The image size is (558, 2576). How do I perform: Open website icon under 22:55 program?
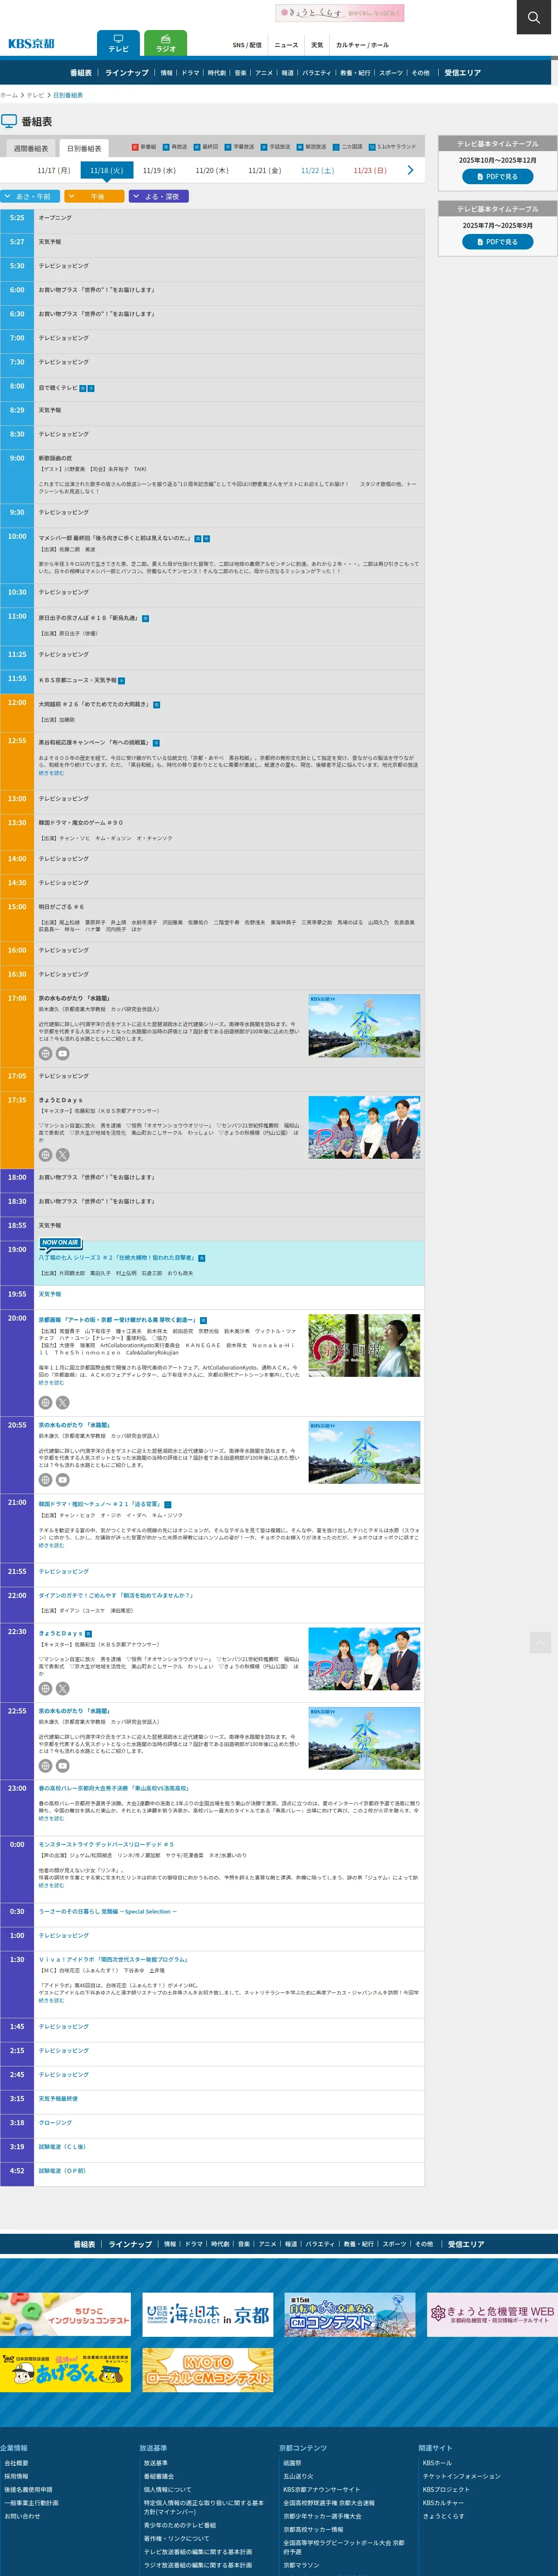click(45, 1766)
